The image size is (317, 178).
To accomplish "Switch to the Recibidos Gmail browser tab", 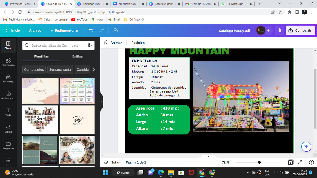I will tap(200, 4).
